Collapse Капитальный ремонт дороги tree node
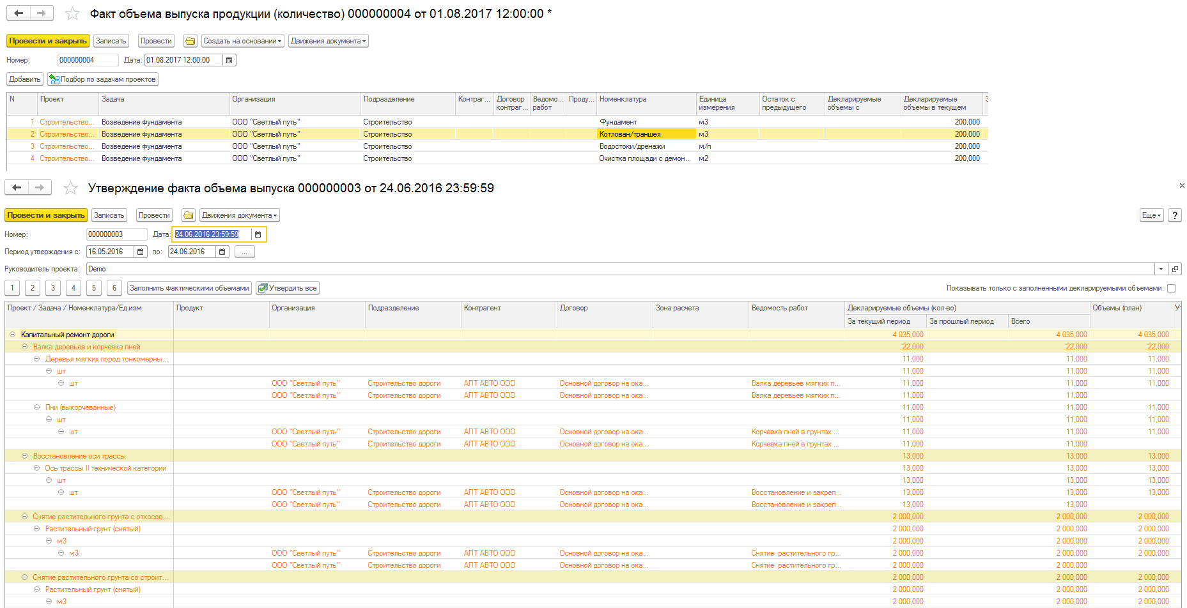The width and height of the screenshot is (1187, 608). coord(13,335)
